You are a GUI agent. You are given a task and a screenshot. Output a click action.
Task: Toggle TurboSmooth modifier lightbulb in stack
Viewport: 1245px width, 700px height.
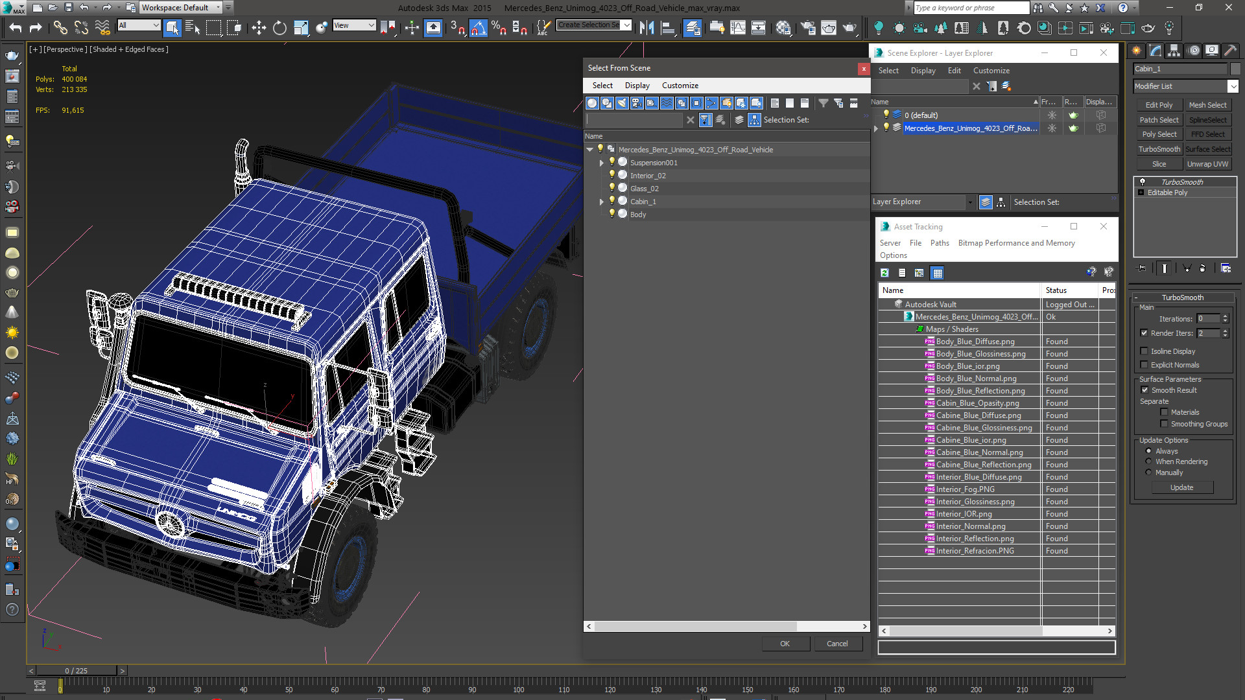tap(1142, 182)
